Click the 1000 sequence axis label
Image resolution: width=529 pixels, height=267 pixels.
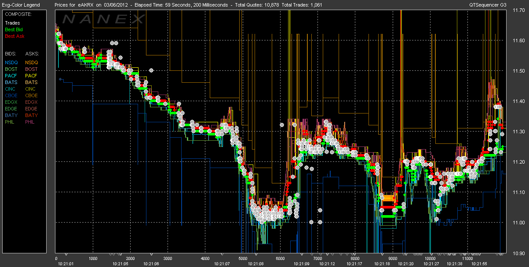tap(93, 259)
